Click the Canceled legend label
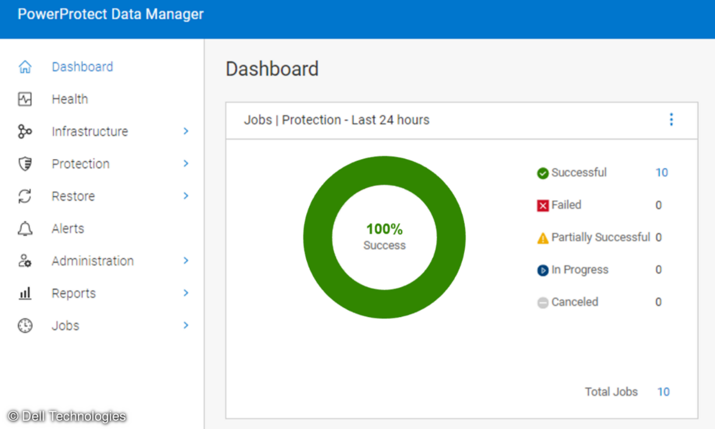 (575, 302)
